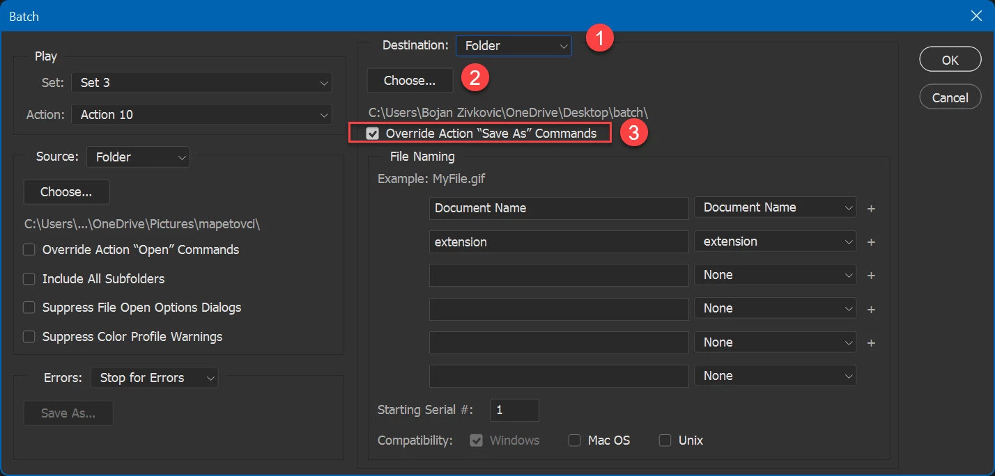Open the Document Name naming dropdown
This screenshot has height=476, width=995.
click(775, 207)
